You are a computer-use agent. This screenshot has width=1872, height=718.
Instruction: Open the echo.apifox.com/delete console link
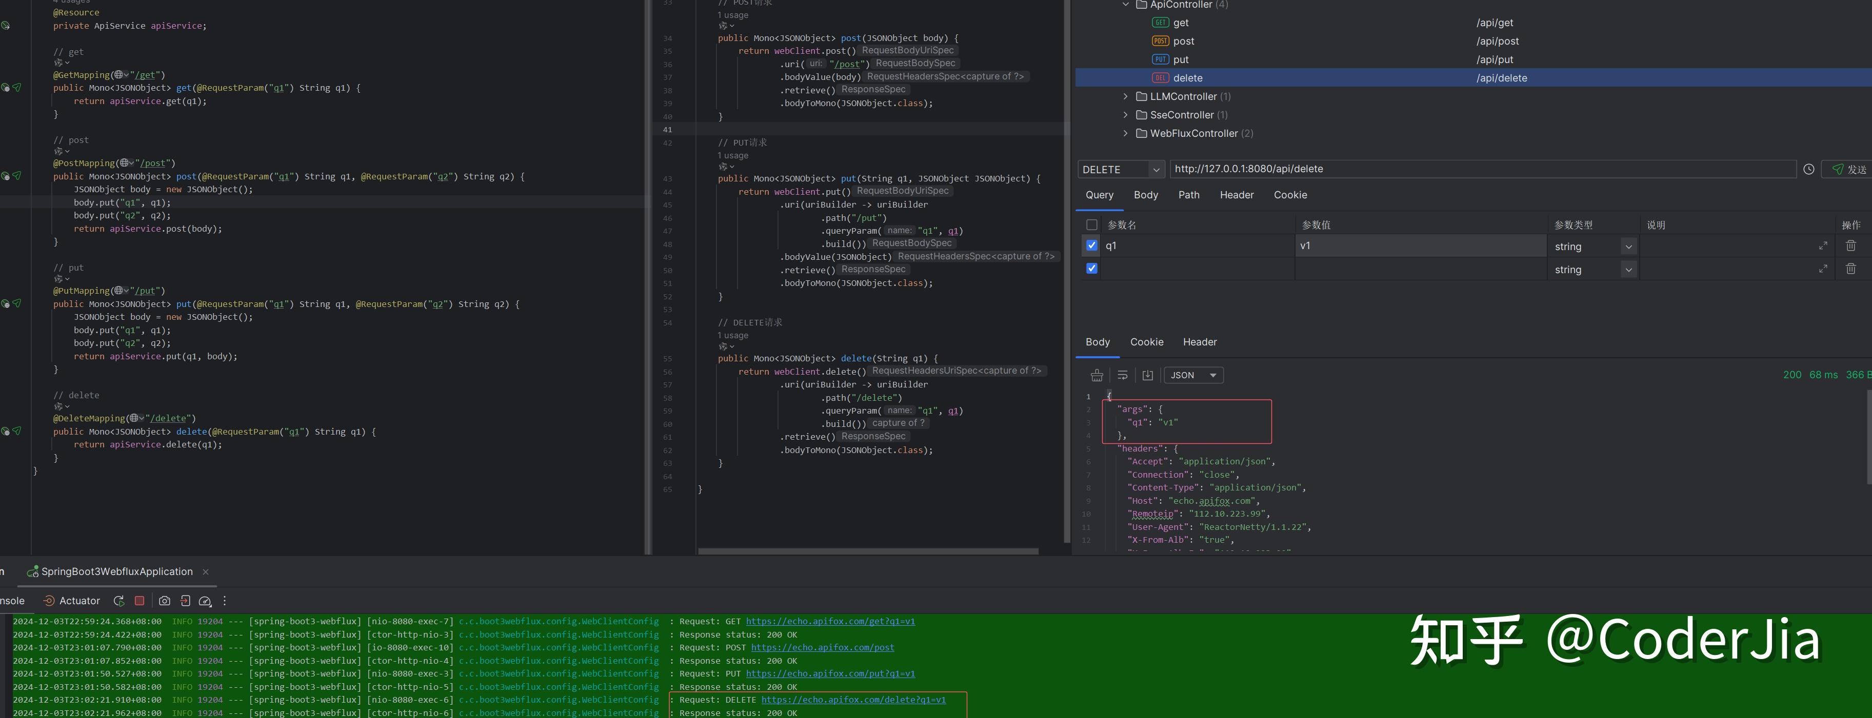pos(853,699)
